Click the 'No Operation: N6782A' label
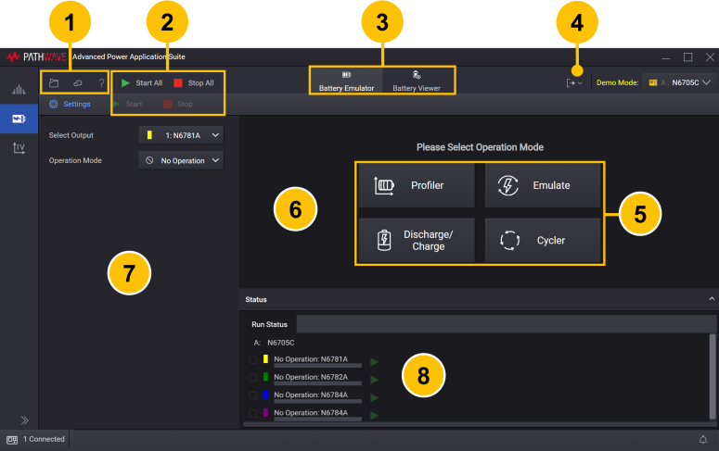 click(x=311, y=377)
